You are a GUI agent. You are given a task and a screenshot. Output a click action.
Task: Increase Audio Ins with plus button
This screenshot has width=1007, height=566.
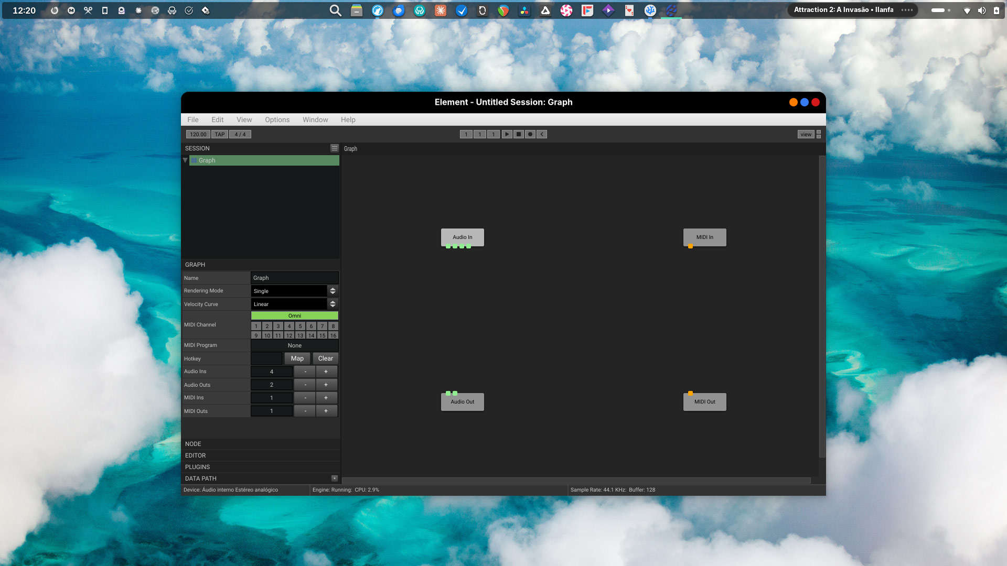pos(326,372)
